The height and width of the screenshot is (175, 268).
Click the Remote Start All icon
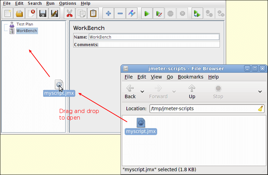[x=197, y=14]
